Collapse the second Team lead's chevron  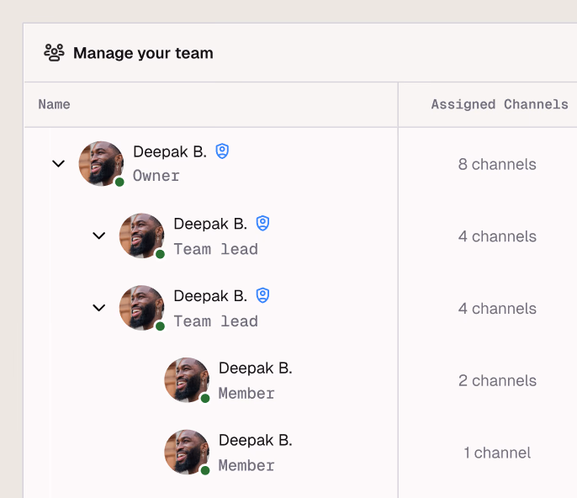98,308
